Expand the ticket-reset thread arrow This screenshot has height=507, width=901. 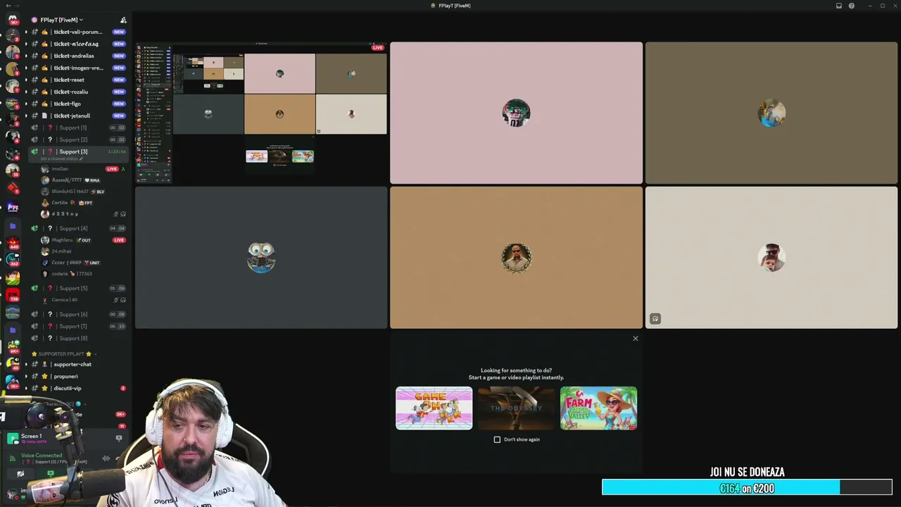tap(26, 80)
